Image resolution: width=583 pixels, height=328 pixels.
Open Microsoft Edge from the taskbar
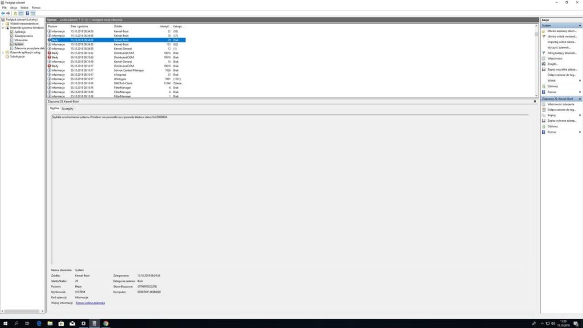coord(39,323)
